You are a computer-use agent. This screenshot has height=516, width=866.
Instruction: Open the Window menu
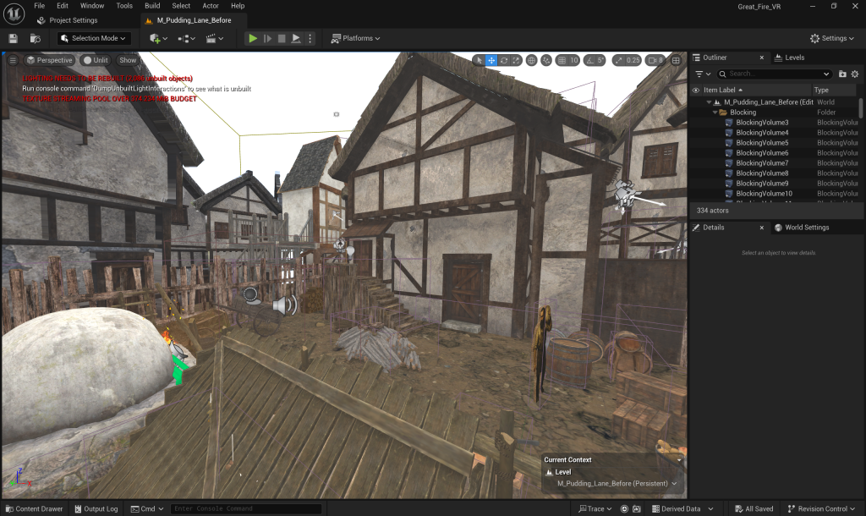(92, 6)
